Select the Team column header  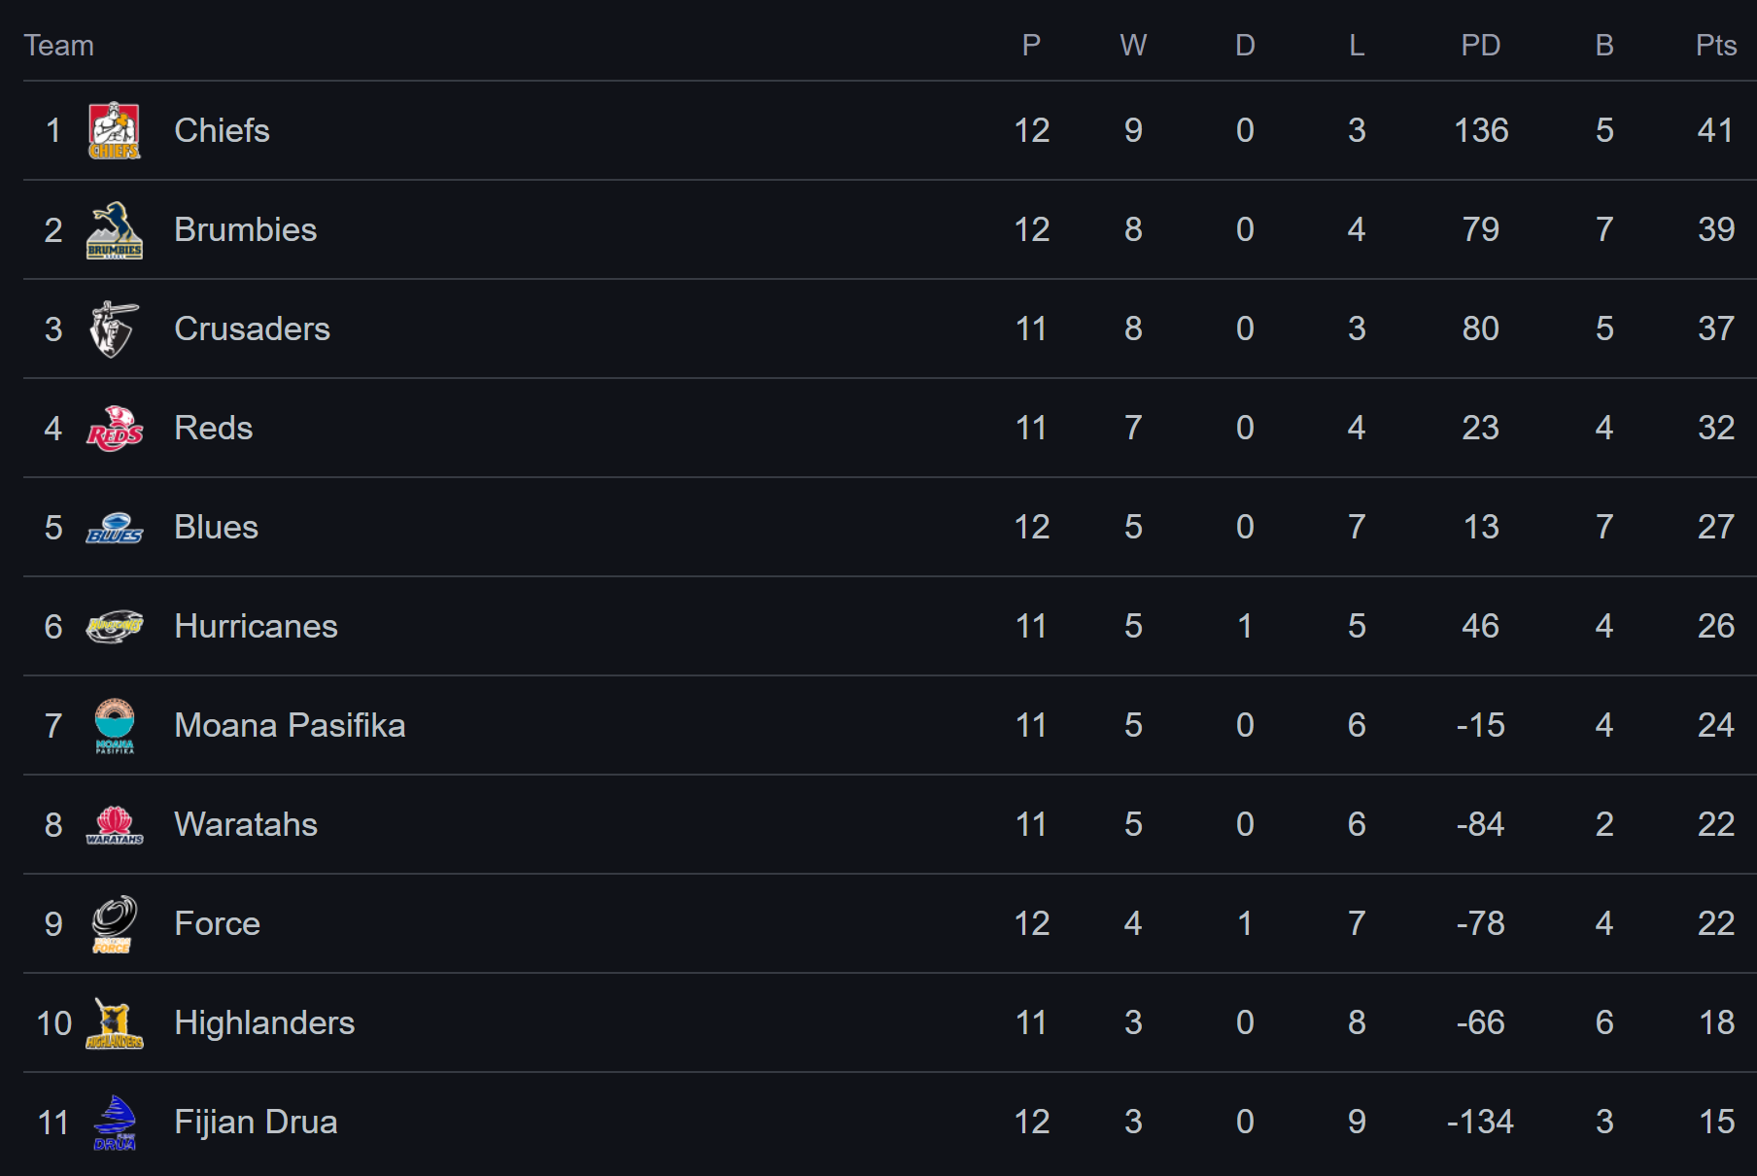click(x=59, y=46)
